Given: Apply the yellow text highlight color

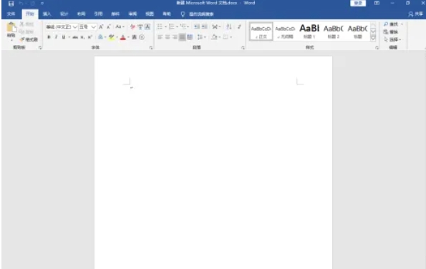Looking at the screenshot, I should coord(112,37).
